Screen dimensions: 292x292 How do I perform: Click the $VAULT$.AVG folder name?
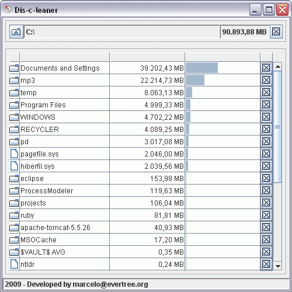tap(43, 252)
